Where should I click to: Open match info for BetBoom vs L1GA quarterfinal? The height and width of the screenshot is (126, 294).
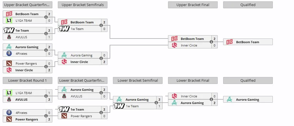46,17
